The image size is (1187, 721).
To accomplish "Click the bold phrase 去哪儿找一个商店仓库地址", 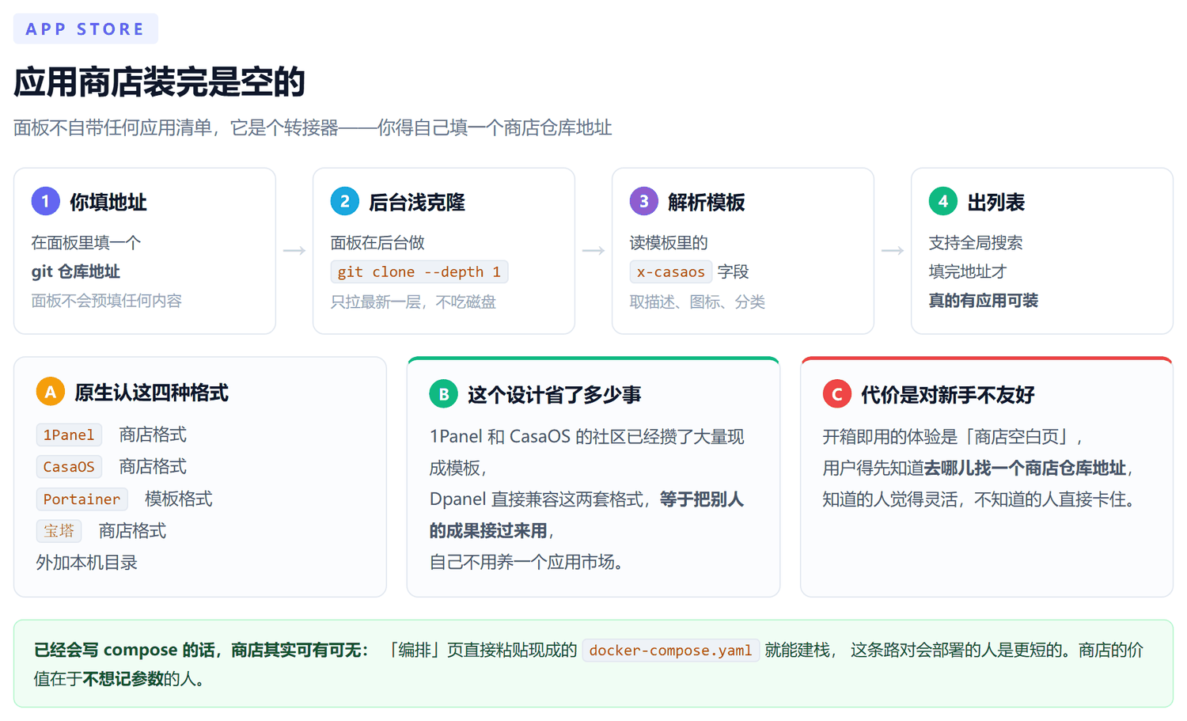I will (1026, 468).
